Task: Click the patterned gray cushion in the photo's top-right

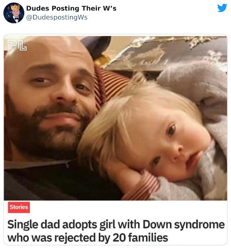Action: tap(166, 52)
